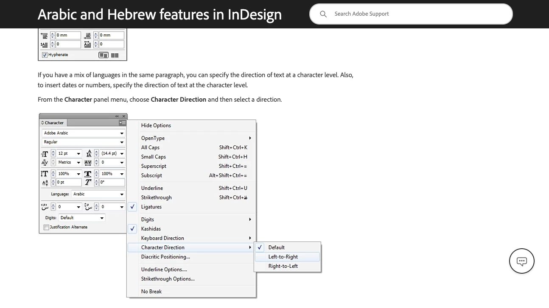Click the Character panel menu icon
Screen dimensions: 549x308
[x=123, y=123]
